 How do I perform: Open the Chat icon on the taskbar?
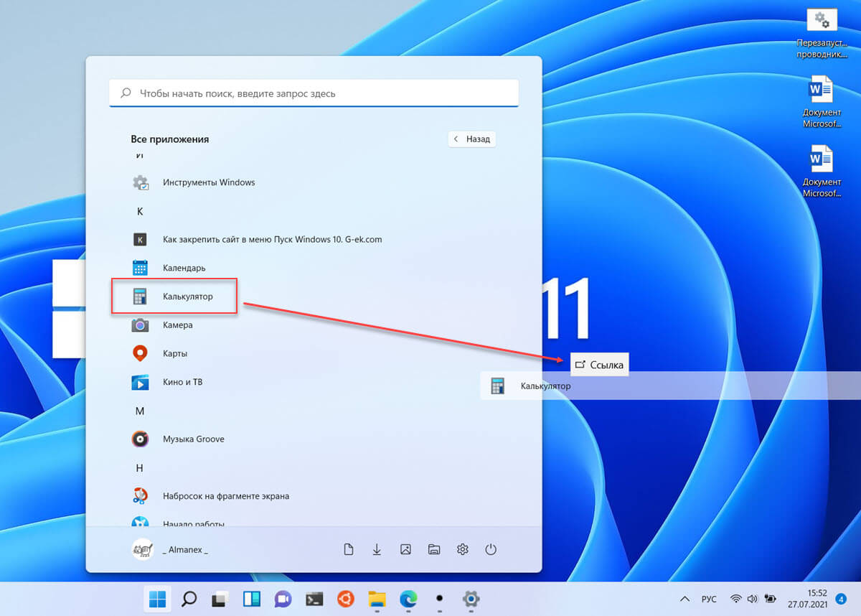[283, 599]
